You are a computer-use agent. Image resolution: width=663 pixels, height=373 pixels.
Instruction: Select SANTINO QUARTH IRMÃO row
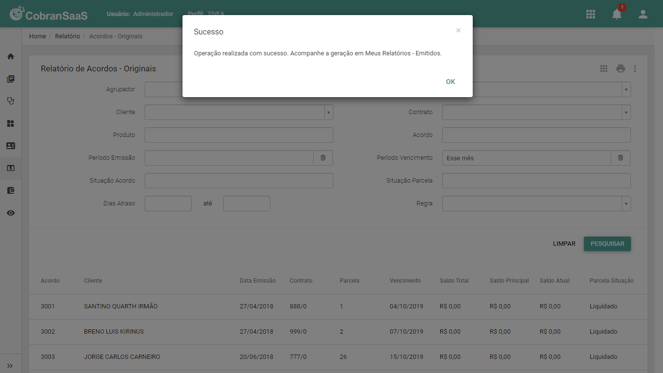[x=338, y=306]
